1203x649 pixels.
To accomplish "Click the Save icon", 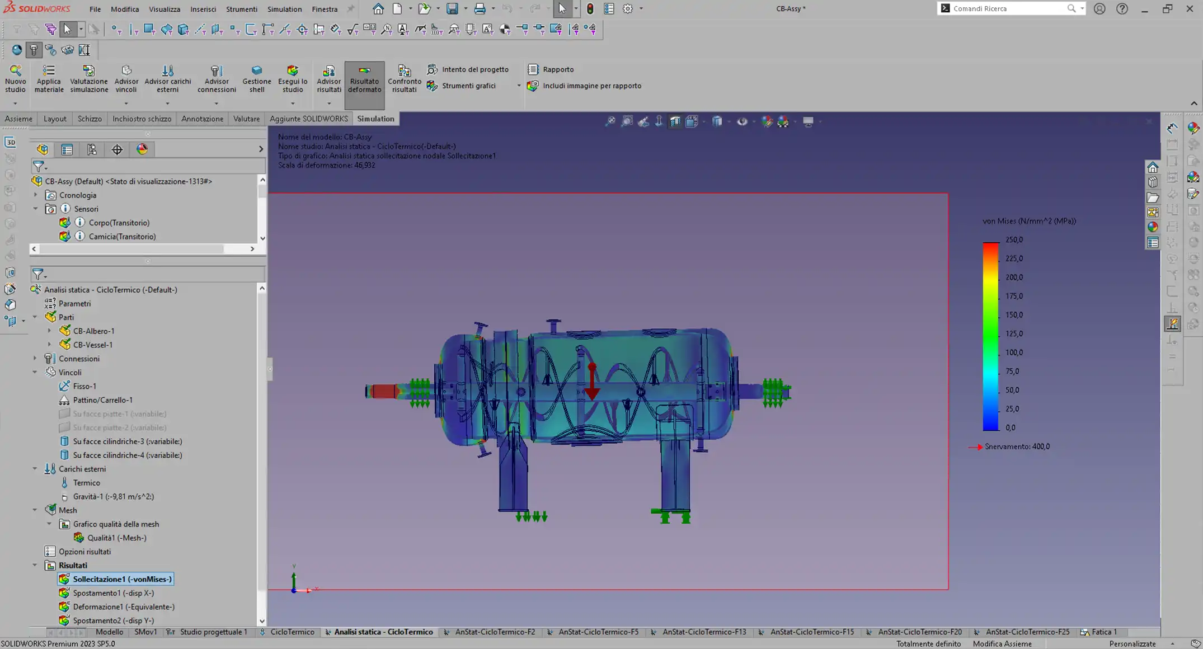I will [452, 9].
